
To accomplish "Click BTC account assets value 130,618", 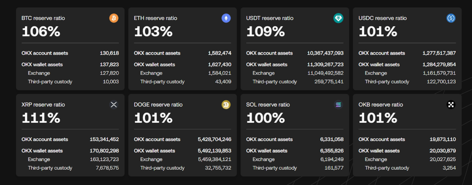I will point(110,53).
